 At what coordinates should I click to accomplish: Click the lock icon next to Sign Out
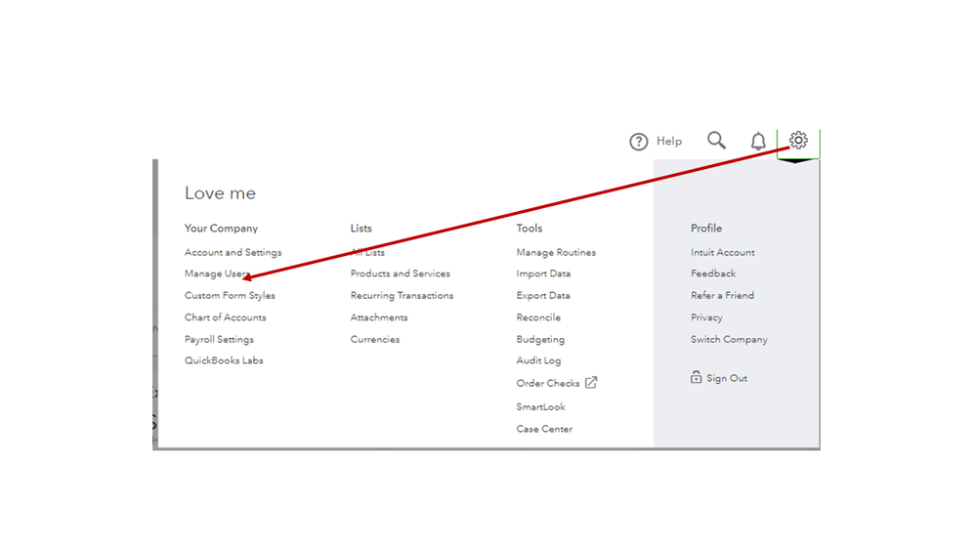696,377
